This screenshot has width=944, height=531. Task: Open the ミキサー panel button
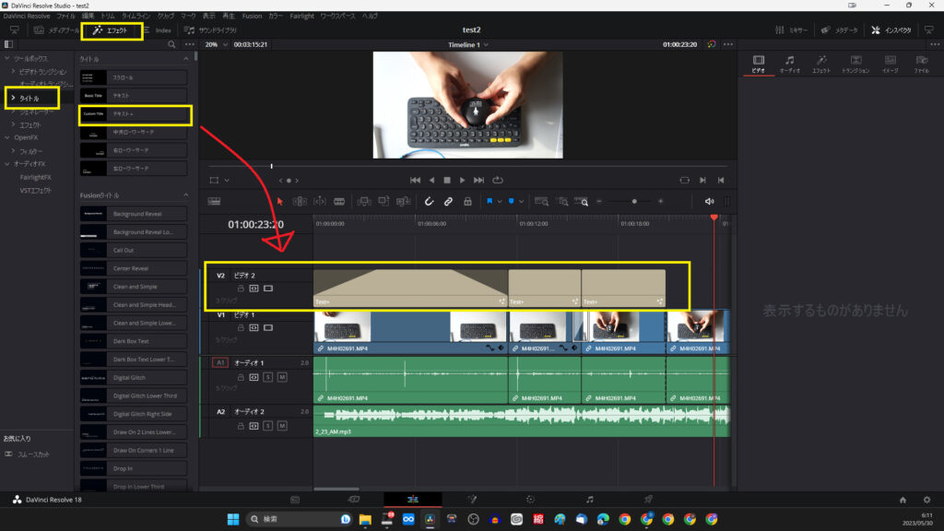point(792,30)
